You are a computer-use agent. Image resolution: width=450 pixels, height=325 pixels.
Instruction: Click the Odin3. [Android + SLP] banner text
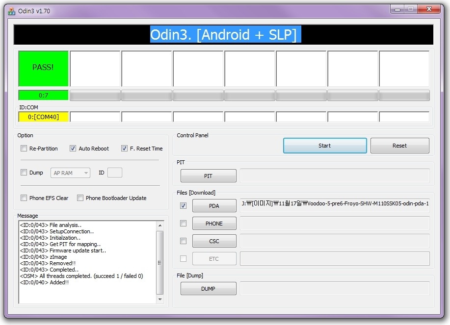tap(226, 35)
